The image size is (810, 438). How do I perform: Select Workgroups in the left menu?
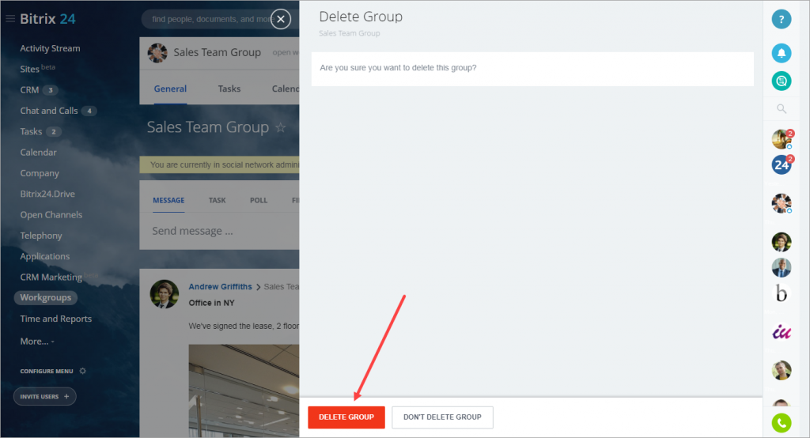45,297
